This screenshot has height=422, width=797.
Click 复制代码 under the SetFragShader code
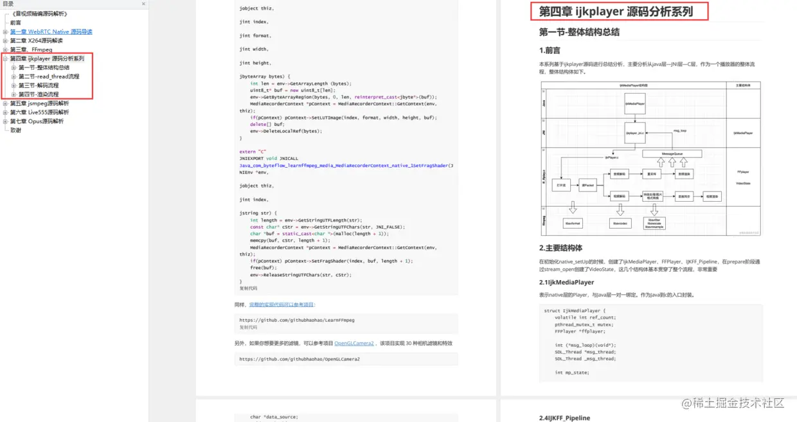(x=248, y=288)
